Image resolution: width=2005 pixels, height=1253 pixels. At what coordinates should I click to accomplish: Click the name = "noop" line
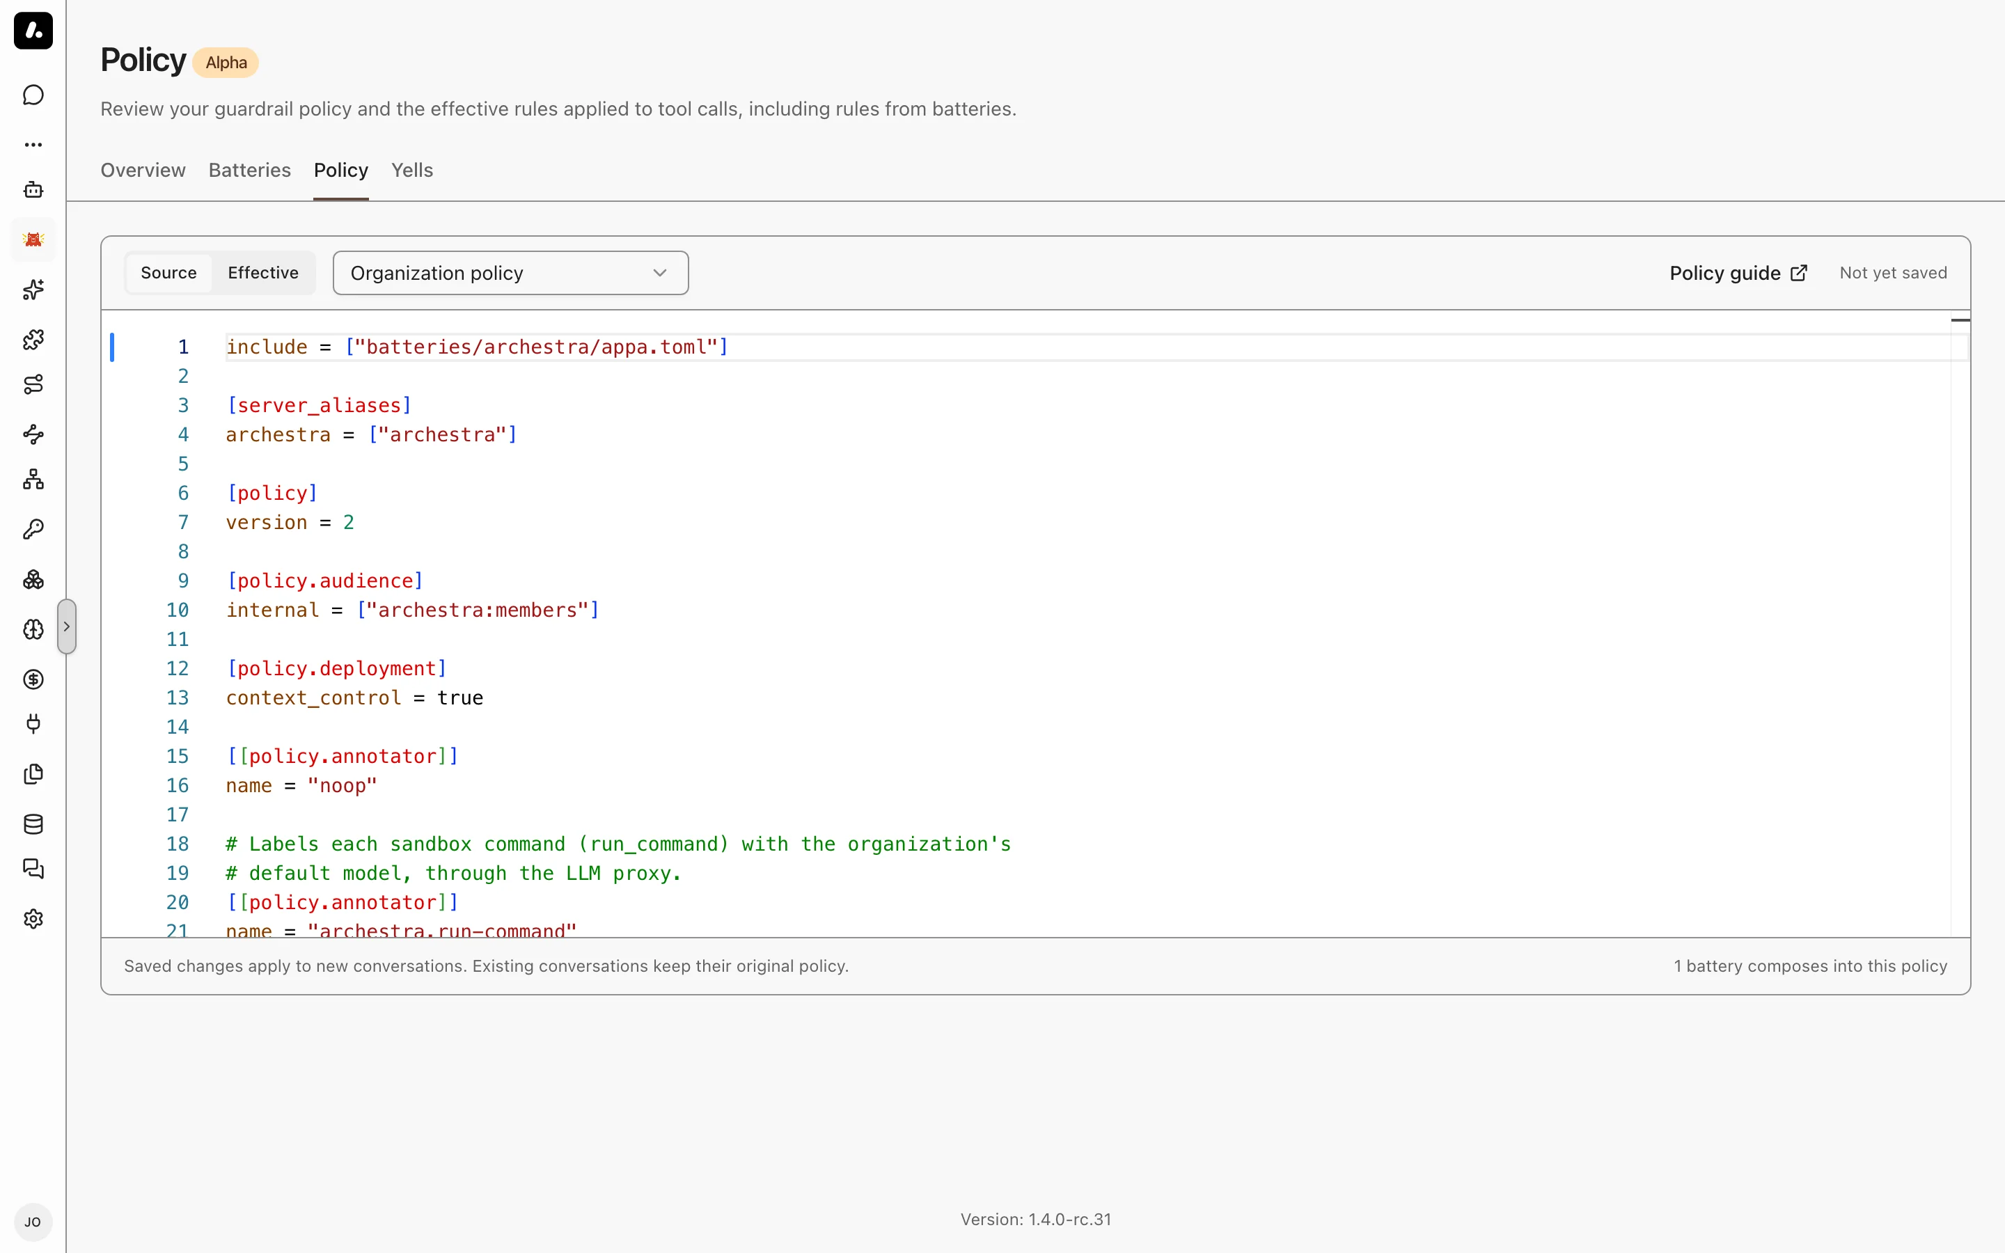[x=301, y=786]
